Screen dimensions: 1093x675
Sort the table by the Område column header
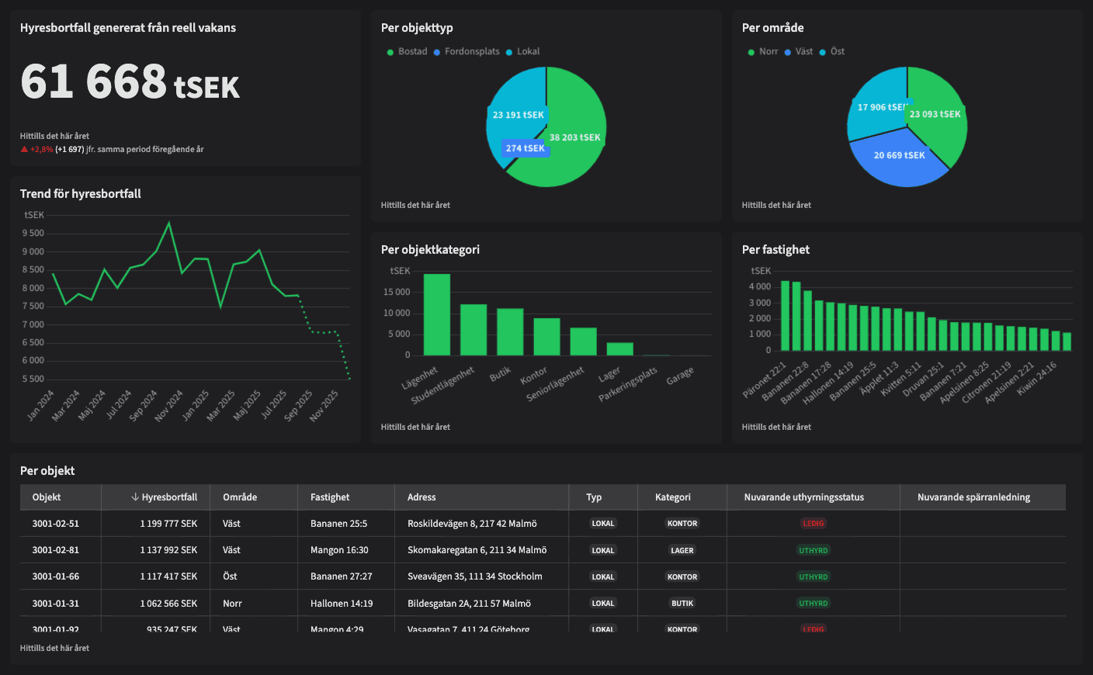tap(240, 497)
